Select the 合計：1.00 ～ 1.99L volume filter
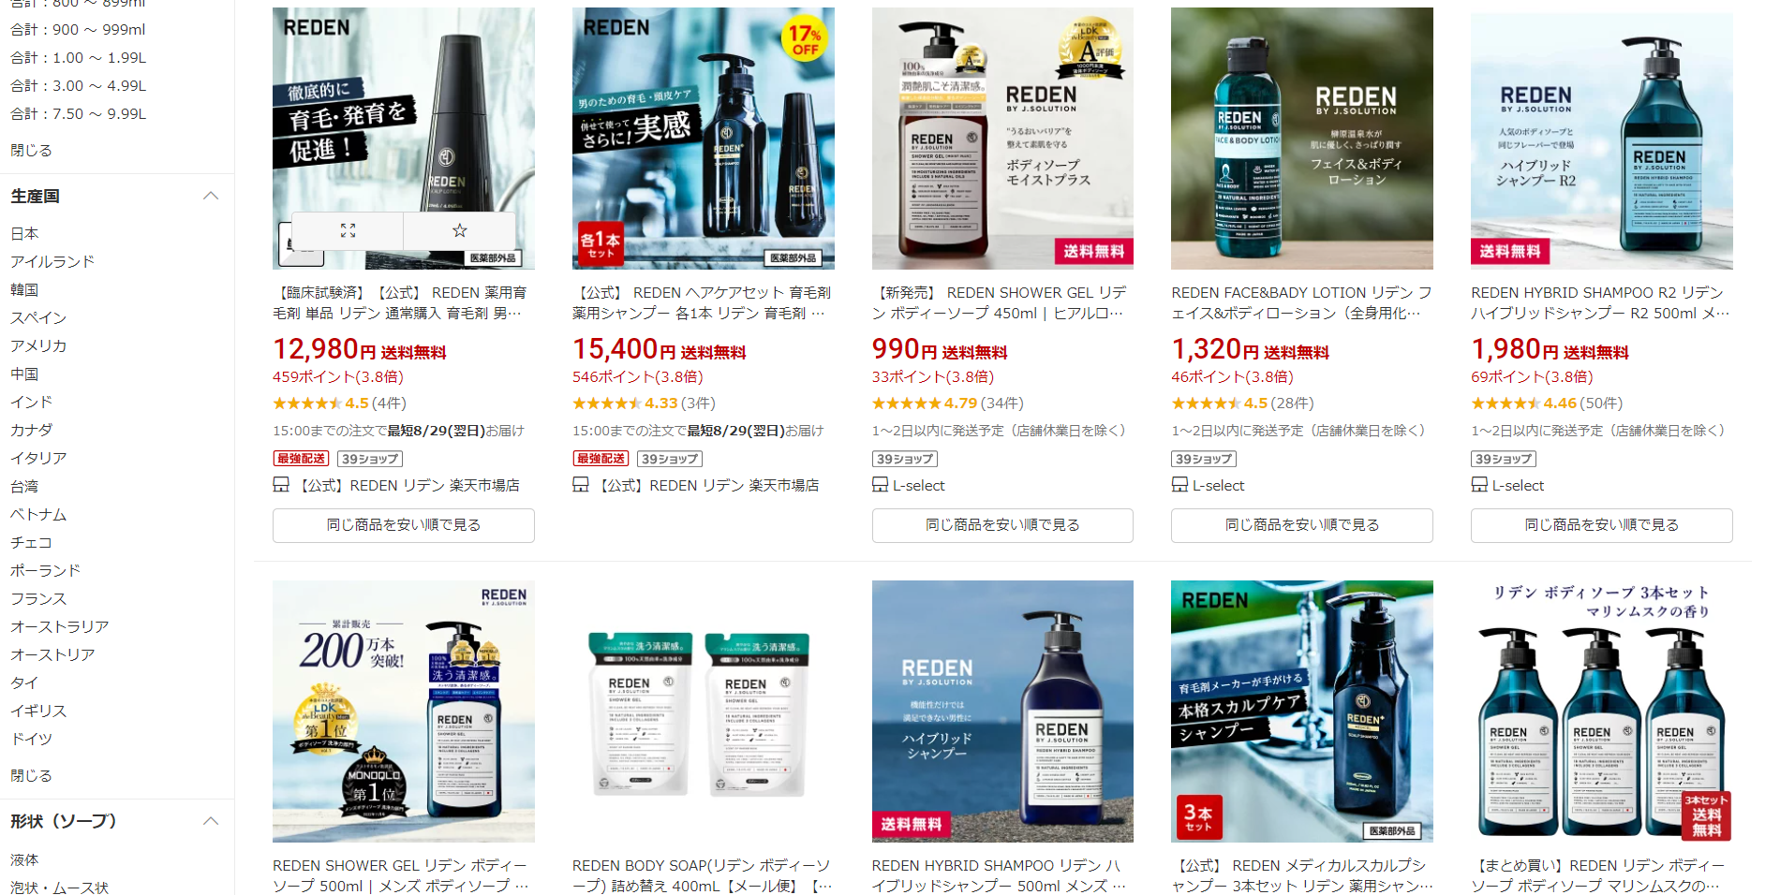 tap(79, 57)
